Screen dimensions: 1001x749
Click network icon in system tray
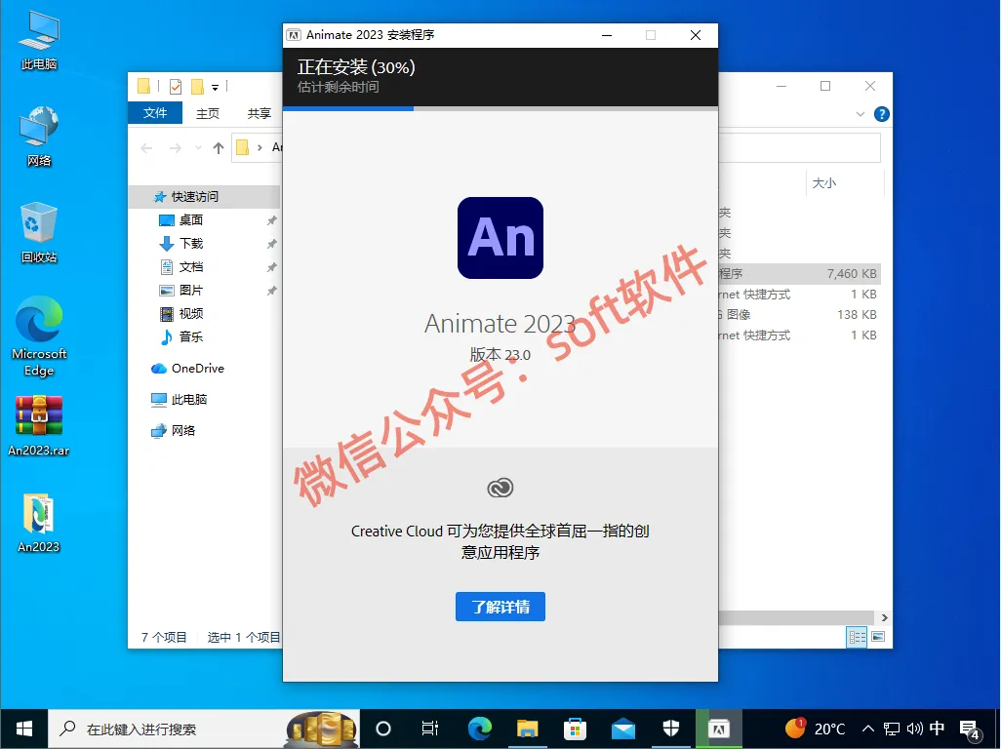[891, 729]
